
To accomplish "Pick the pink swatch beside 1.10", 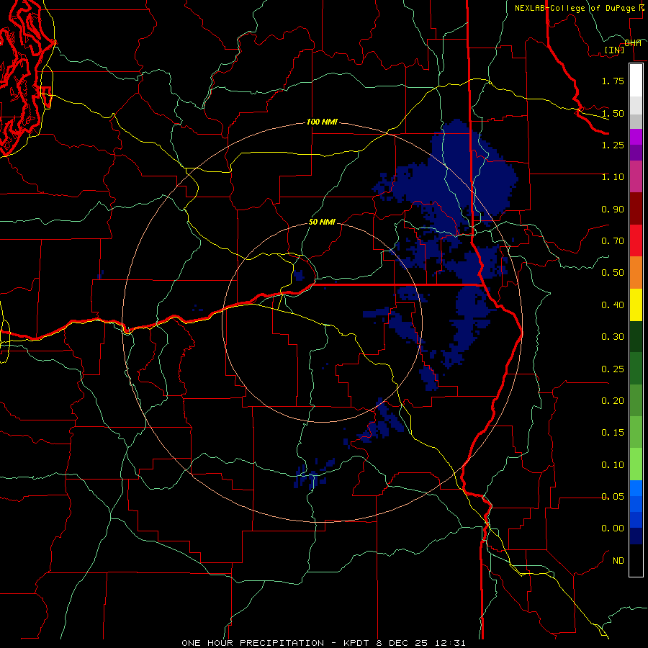I will (636, 176).
